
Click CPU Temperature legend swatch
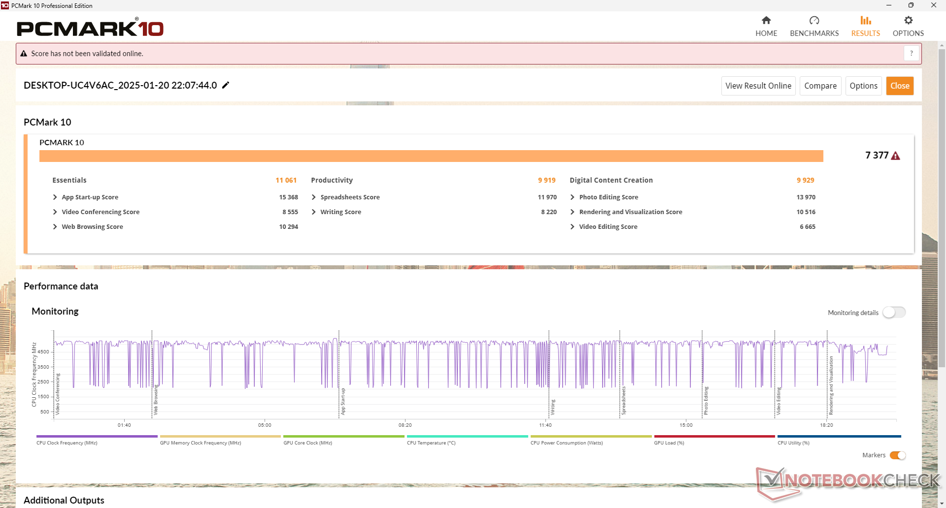[x=467, y=436]
